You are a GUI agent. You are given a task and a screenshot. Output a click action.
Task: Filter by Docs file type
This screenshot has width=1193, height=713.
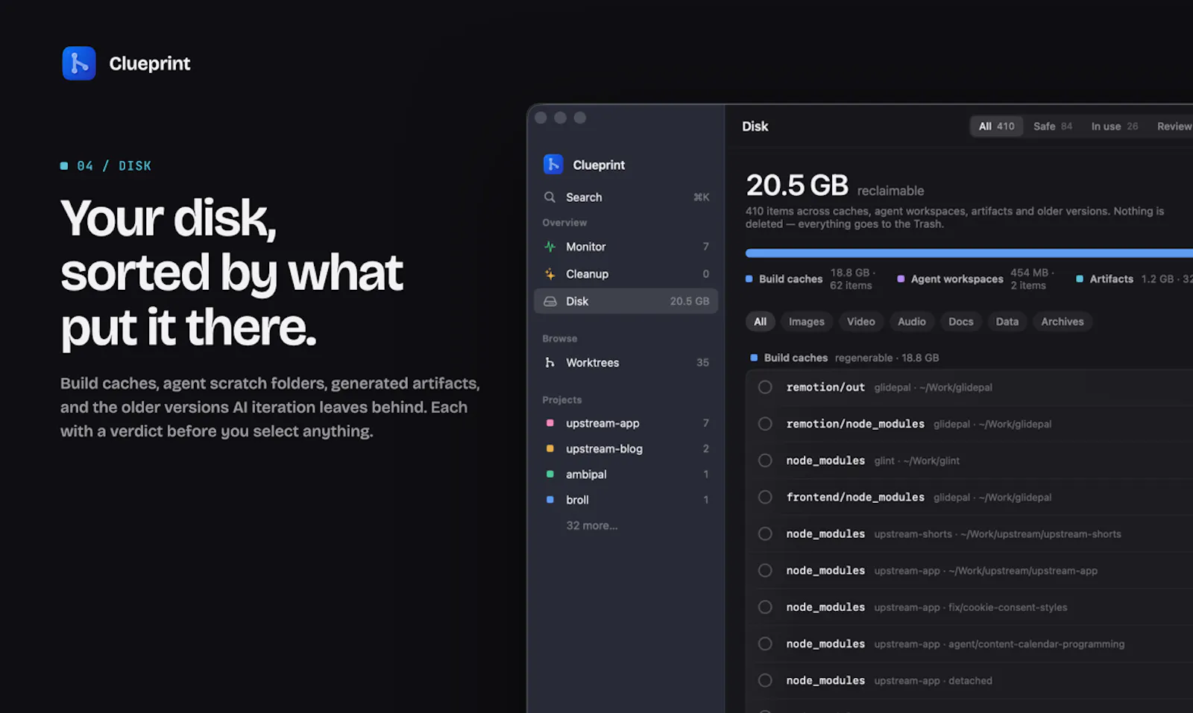point(961,322)
